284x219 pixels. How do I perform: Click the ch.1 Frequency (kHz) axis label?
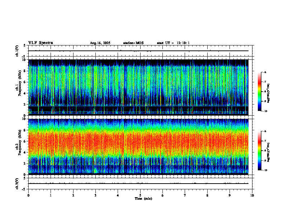click(x=18, y=83)
